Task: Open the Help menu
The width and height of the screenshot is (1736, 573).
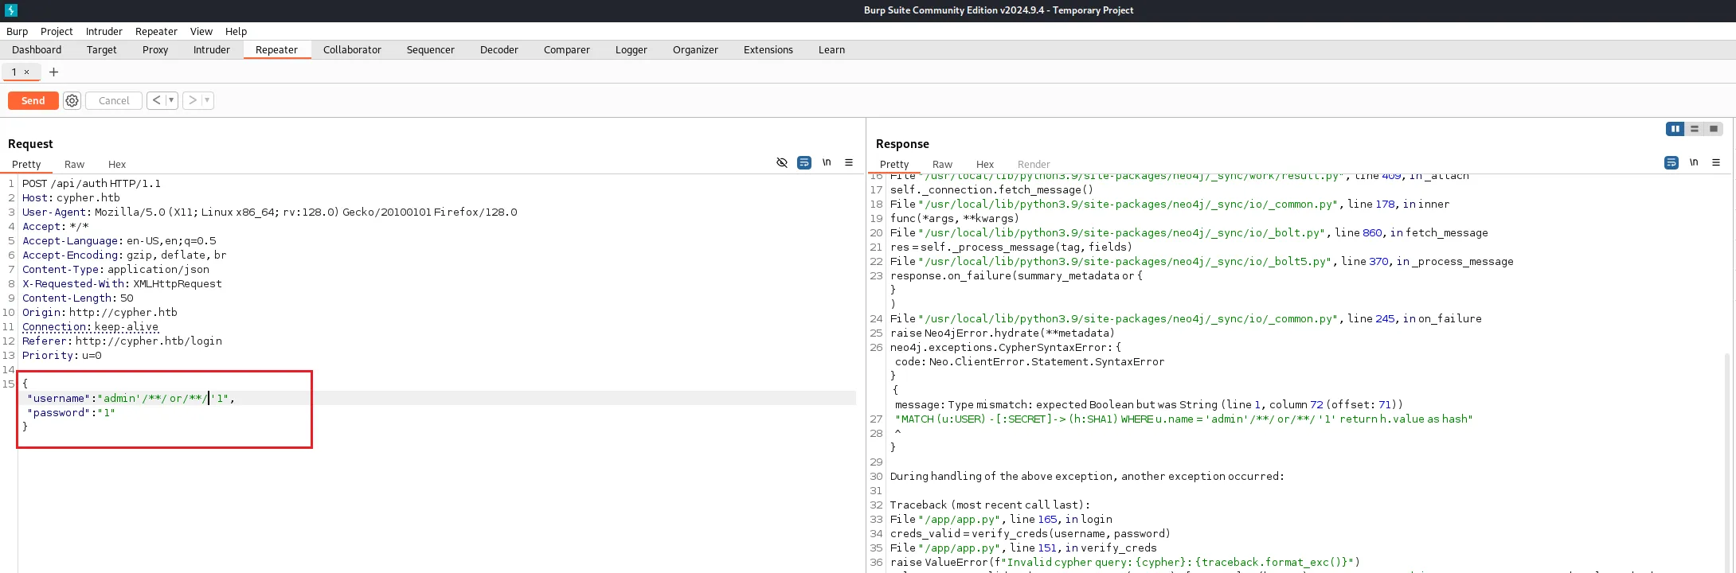Action: pos(236,31)
